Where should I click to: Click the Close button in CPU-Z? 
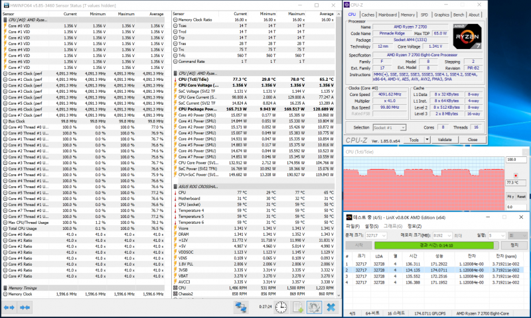click(473, 140)
